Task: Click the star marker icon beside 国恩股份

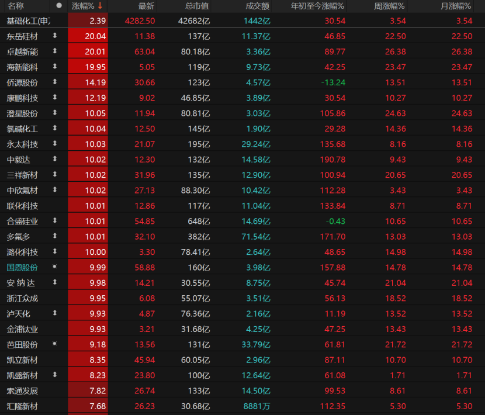Action: pyautogui.click(x=56, y=267)
